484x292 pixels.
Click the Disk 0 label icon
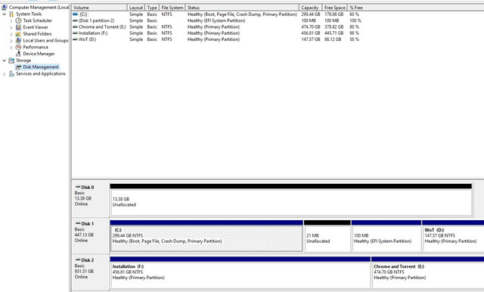click(x=78, y=187)
